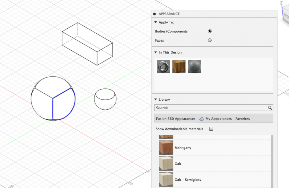Select the Oak material thumbnail

click(x=166, y=164)
